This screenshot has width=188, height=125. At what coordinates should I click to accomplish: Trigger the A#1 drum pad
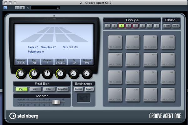point(150,60)
